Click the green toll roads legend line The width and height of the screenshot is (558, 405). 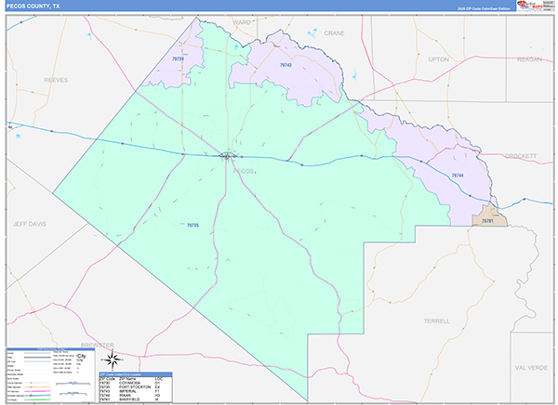pos(37,399)
